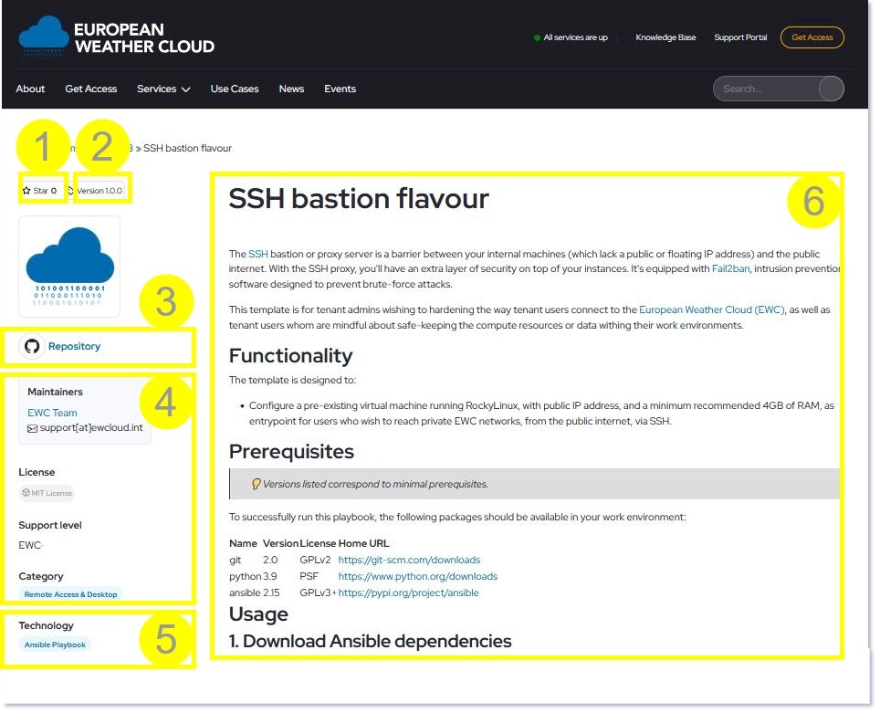Visit the Support Portal
This screenshot has height=713, width=880.
pyautogui.click(x=740, y=37)
